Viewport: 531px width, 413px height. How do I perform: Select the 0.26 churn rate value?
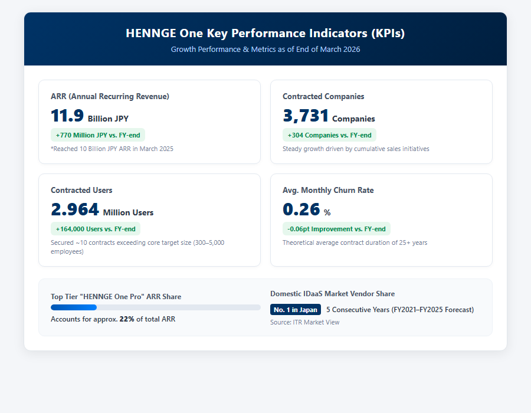pyautogui.click(x=301, y=209)
